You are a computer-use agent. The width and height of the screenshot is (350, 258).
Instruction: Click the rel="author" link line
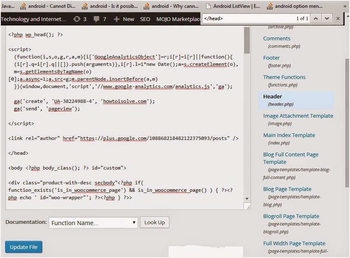tap(123, 138)
